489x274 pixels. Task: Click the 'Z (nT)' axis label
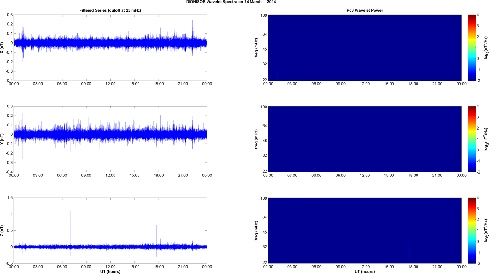click(x=2, y=230)
